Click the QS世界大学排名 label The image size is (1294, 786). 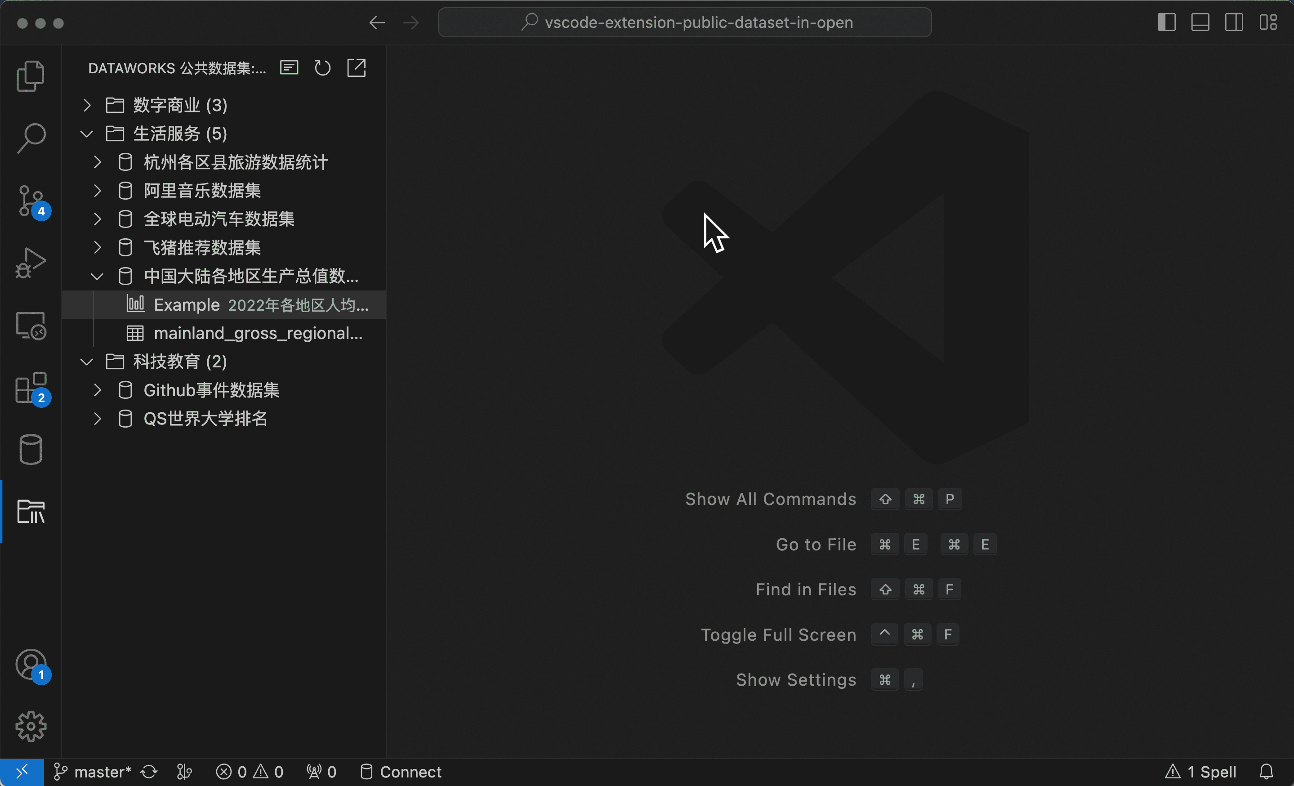(x=205, y=419)
